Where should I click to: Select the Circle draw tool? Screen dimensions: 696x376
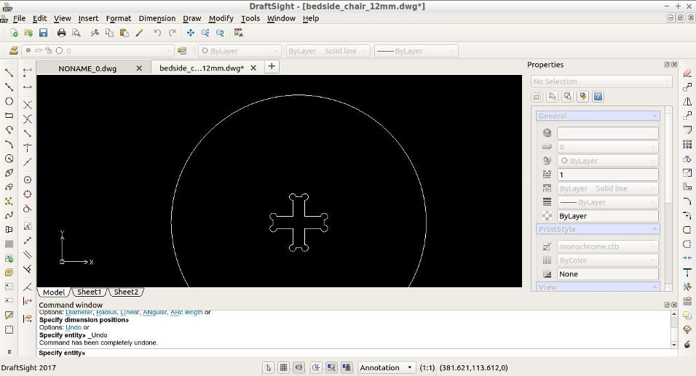point(9,159)
